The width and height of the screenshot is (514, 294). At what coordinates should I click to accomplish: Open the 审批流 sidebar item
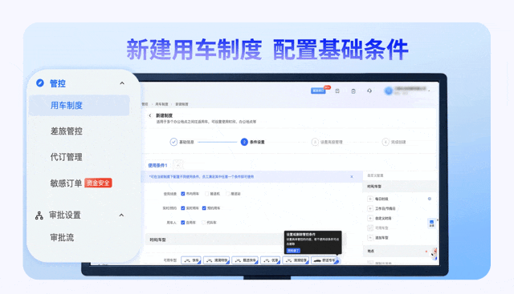pos(62,237)
